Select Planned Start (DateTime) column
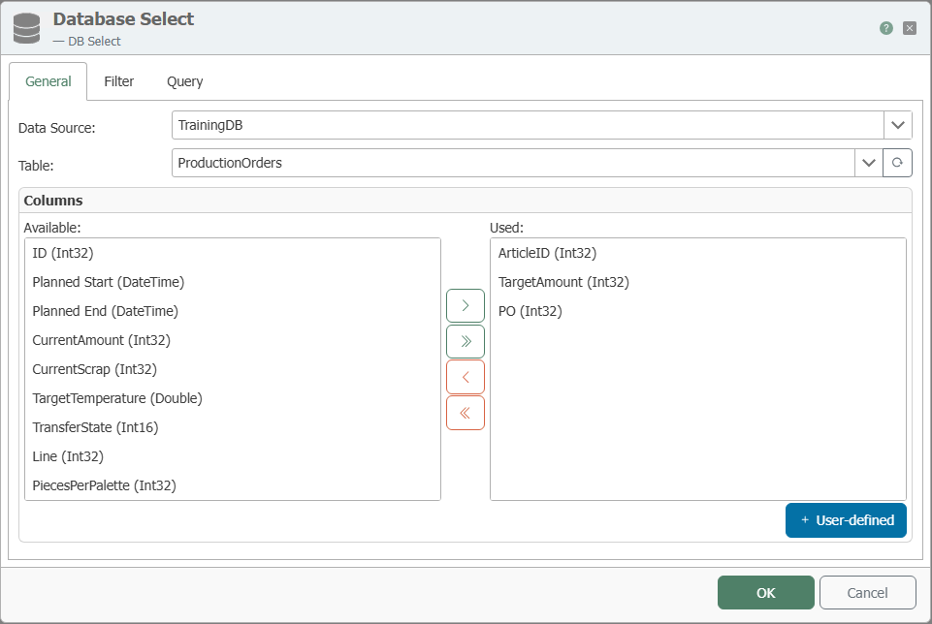Viewport: 932px width, 624px height. (x=233, y=282)
